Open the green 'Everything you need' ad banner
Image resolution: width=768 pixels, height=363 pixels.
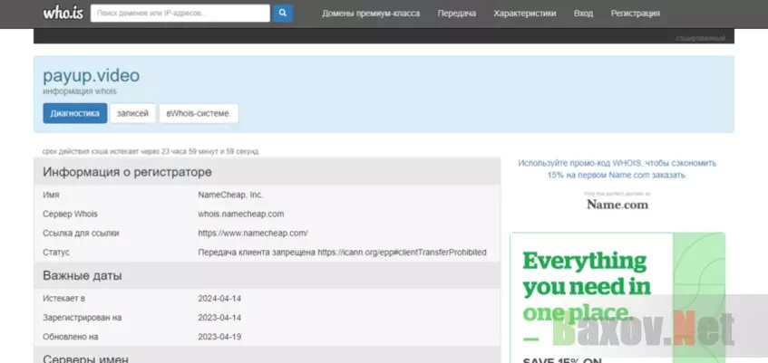617,299
